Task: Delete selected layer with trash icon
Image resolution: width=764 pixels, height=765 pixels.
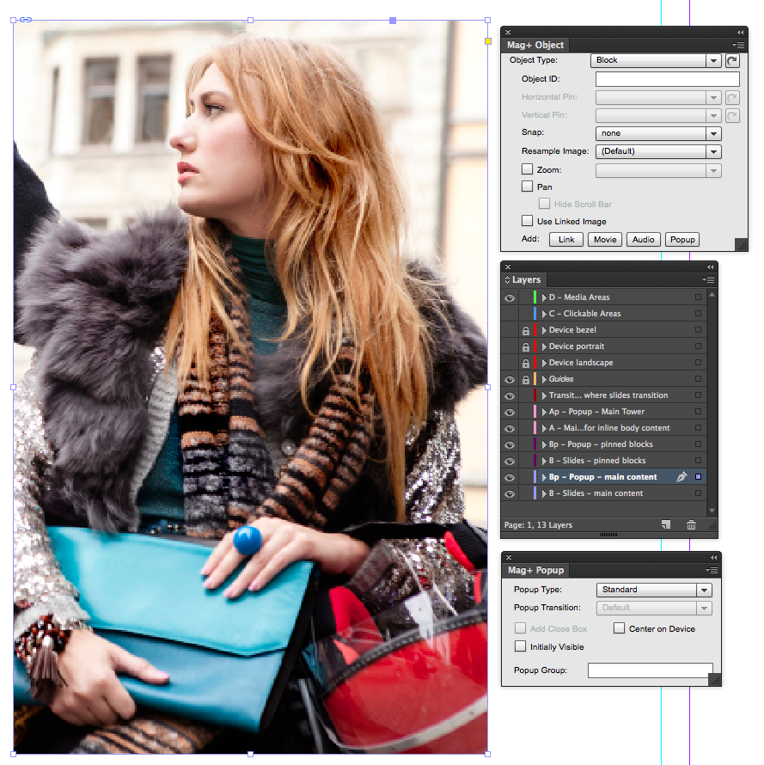Action: pyautogui.click(x=691, y=525)
